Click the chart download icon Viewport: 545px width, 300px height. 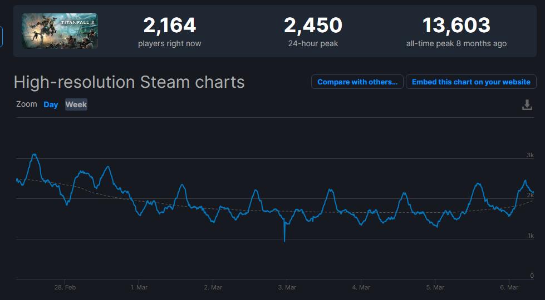pos(527,105)
